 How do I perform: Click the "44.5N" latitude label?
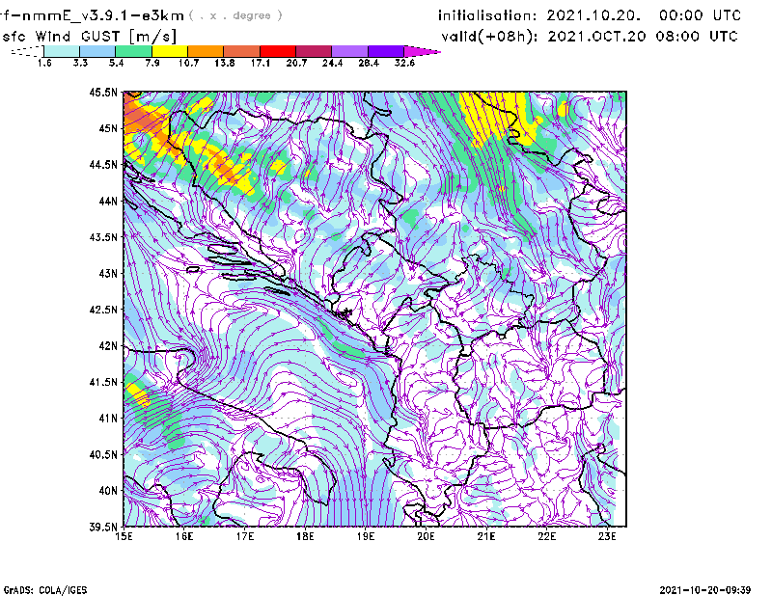[x=103, y=164]
